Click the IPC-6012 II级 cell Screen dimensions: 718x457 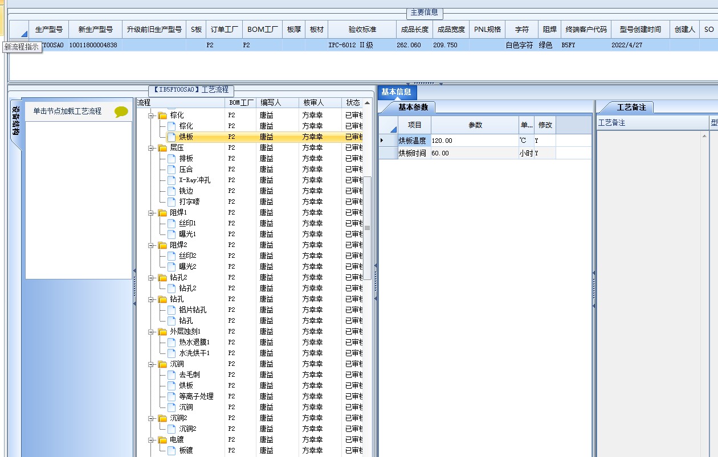[x=362, y=45]
